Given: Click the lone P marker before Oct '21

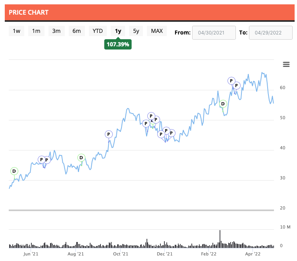Looking at the screenshot, I should tap(108, 134).
